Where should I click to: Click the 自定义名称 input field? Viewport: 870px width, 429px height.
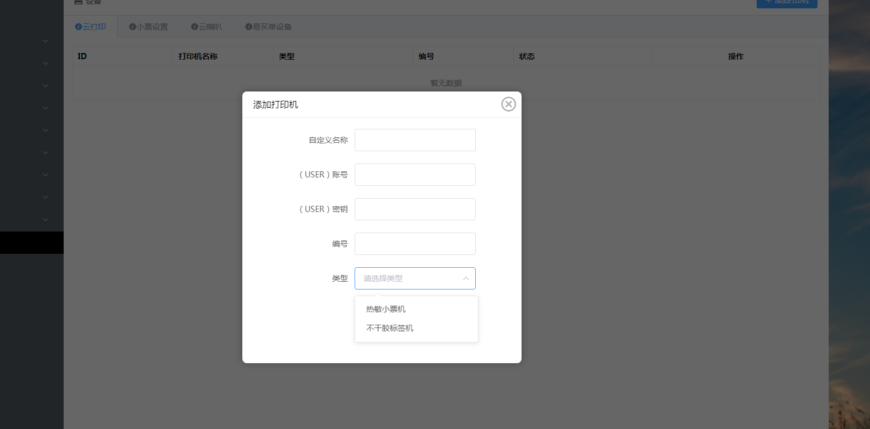point(415,140)
